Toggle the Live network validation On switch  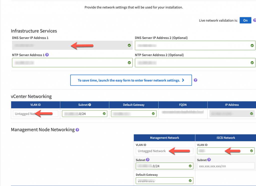pyautogui.click(x=245, y=20)
